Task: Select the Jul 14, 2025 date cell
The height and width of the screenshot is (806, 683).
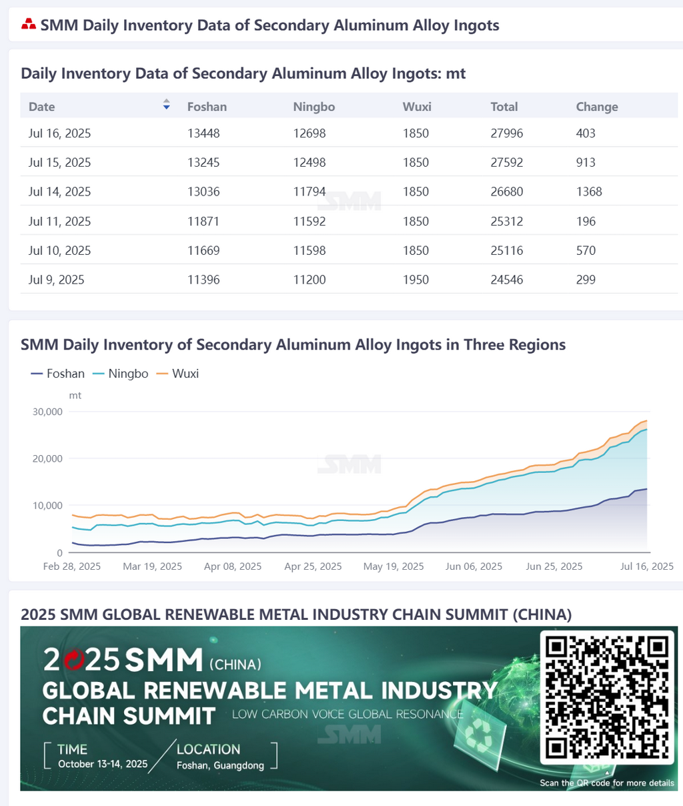Action: pos(59,192)
